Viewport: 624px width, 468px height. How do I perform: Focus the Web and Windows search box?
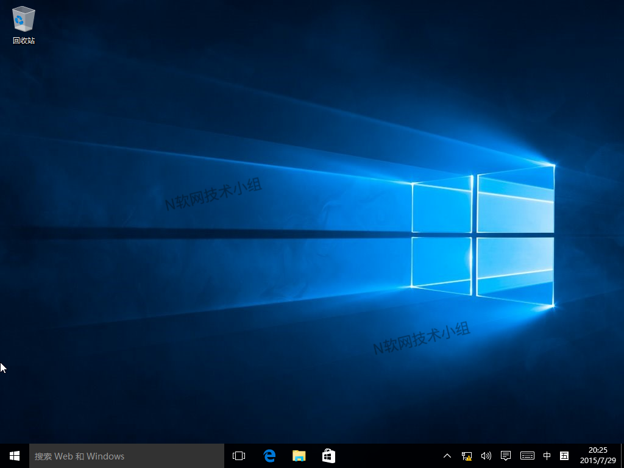127,456
